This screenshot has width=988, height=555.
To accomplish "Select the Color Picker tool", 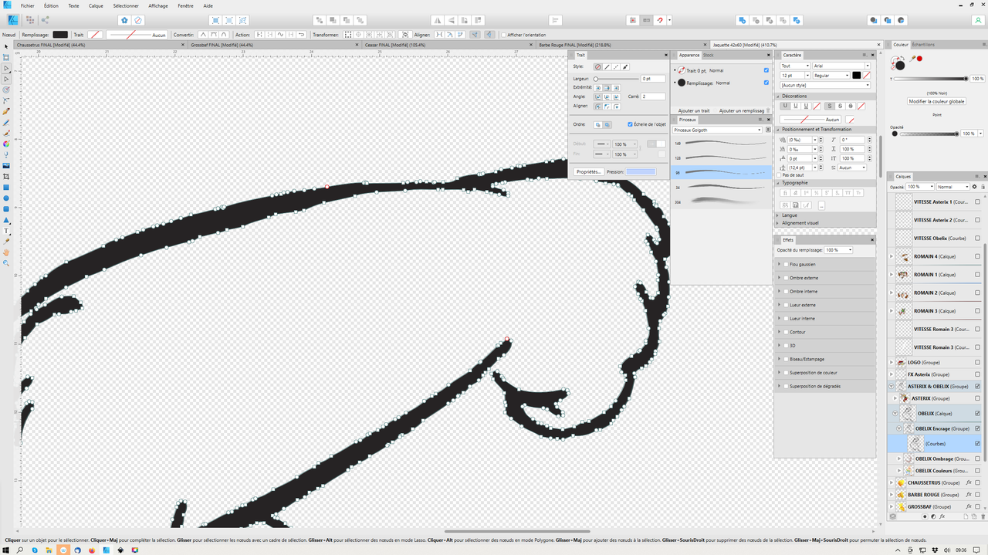I will point(6,241).
